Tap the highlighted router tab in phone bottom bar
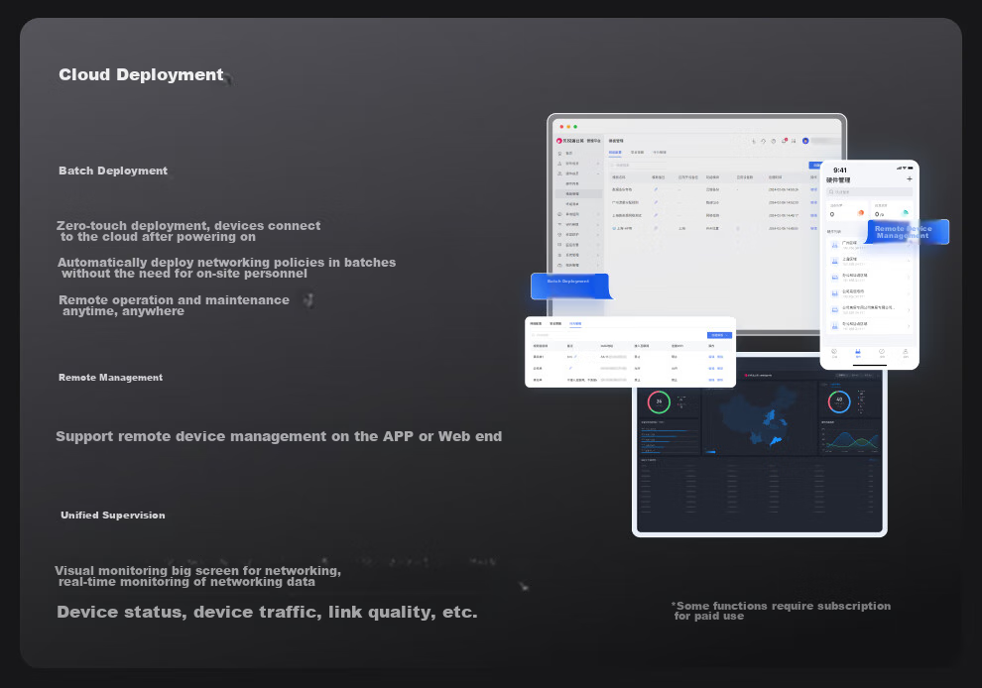Screen dimensions: 982x688 857,353
